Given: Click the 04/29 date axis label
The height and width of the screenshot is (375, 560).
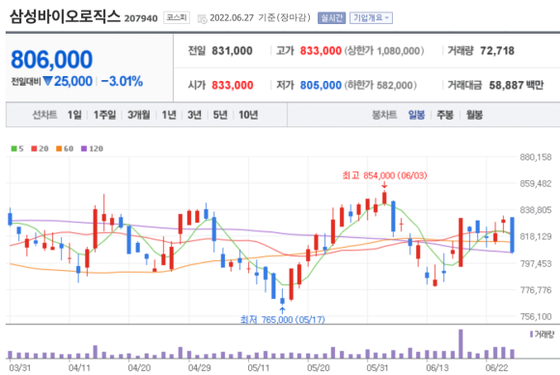Looking at the screenshot, I should coord(199,367).
